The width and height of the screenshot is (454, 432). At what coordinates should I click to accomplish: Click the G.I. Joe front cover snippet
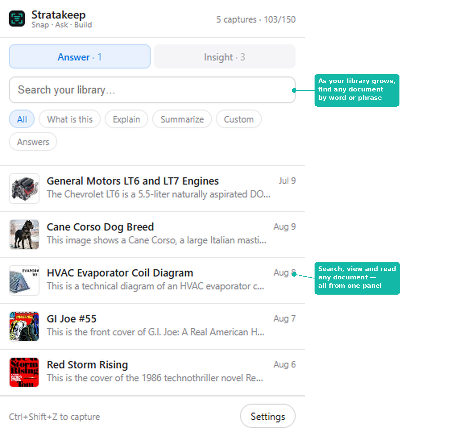click(x=156, y=332)
